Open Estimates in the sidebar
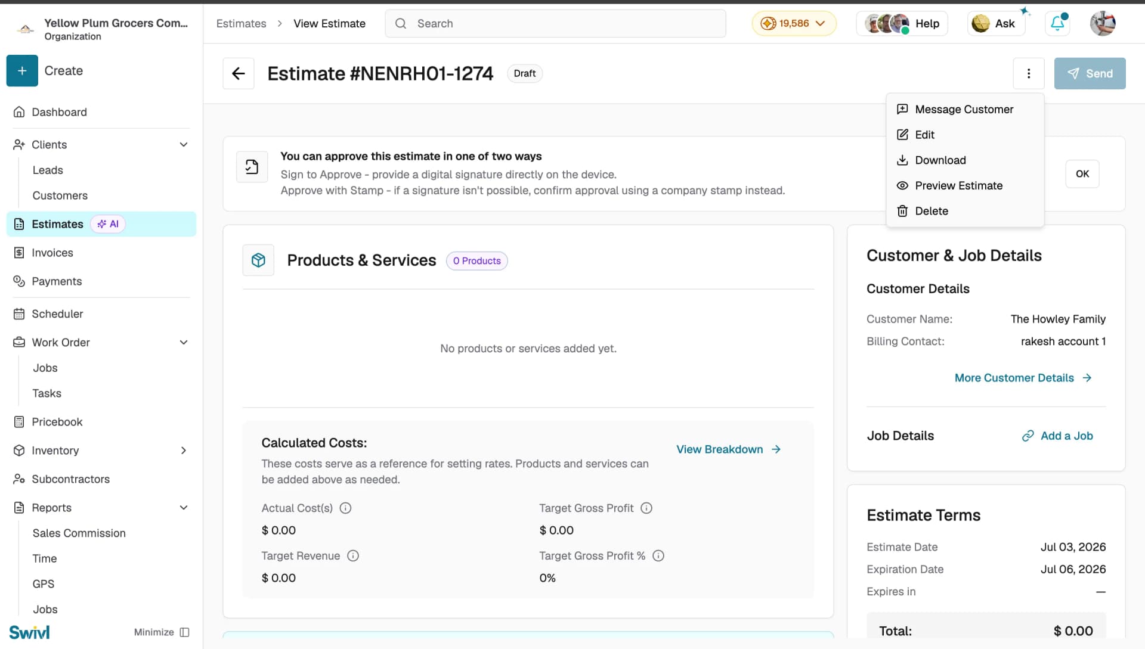This screenshot has height=649, width=1145. pos(101,224)
